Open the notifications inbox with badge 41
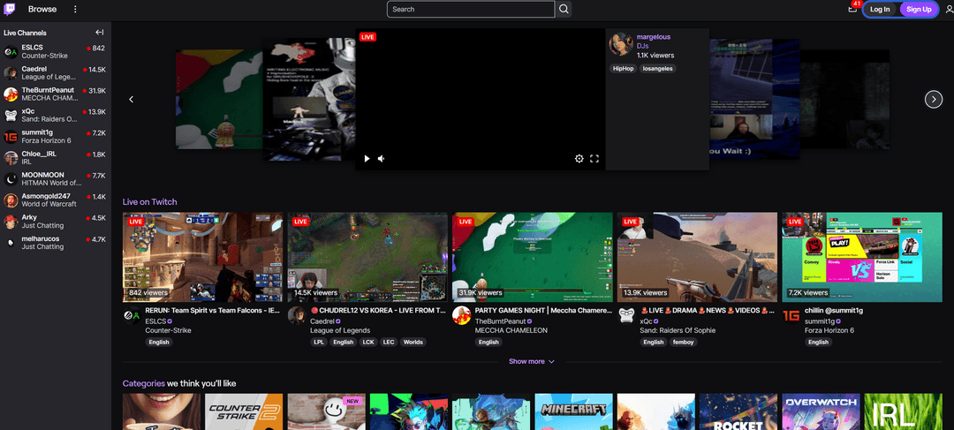This screenshot has height=430, width=954. tap(853, 9)
